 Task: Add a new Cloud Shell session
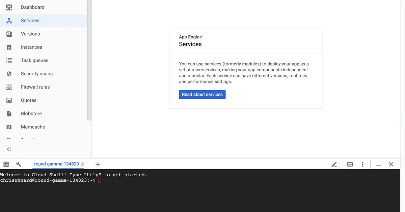(x=98, y=164)
